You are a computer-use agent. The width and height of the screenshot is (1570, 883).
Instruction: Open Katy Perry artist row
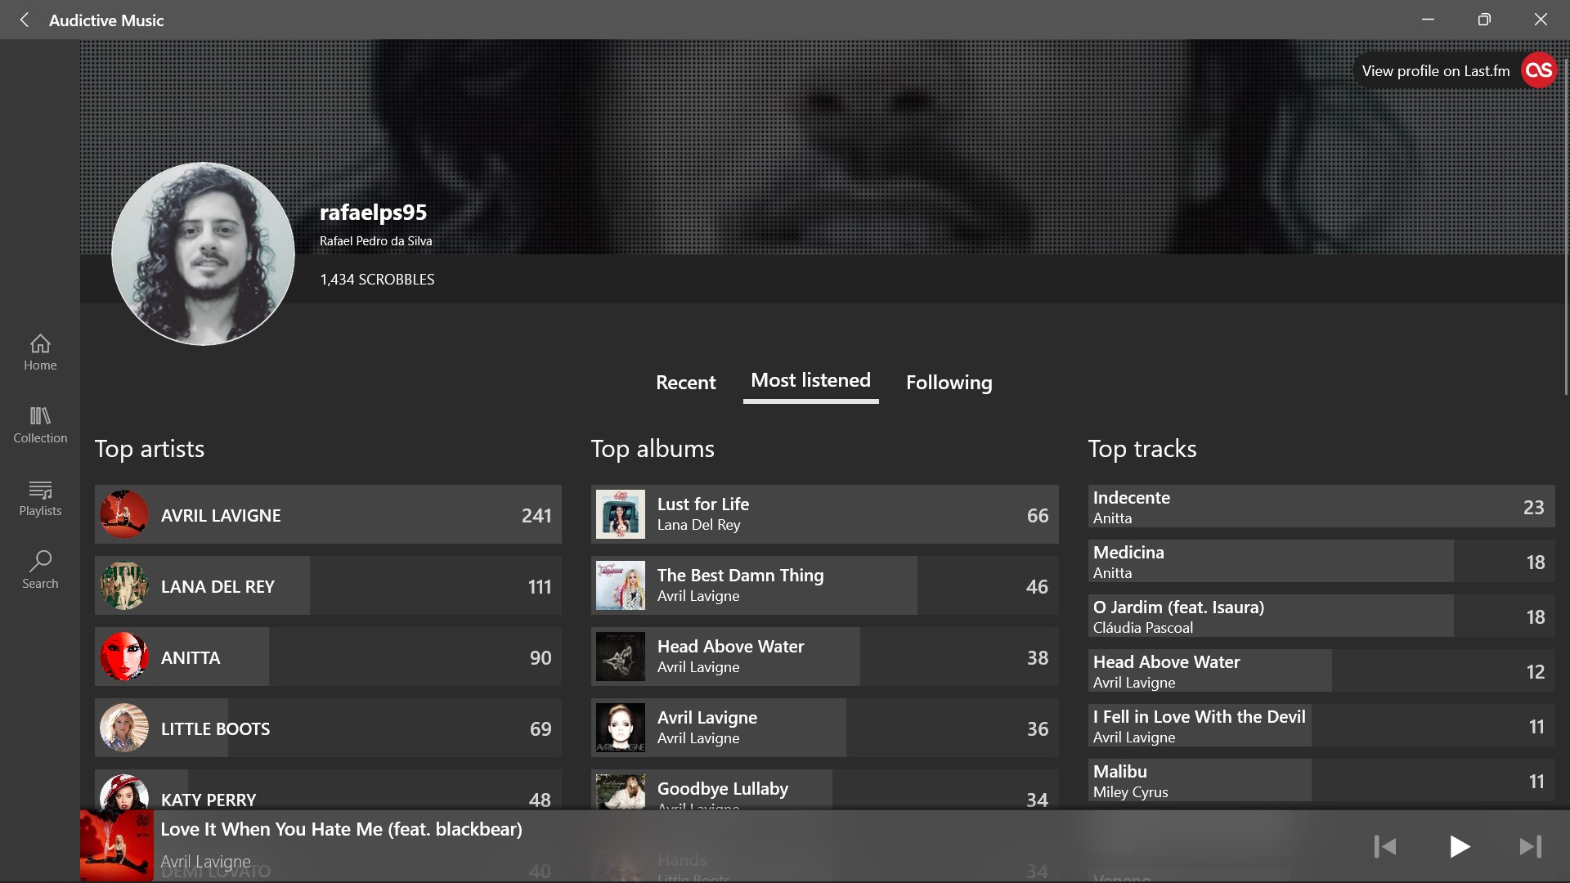point(328,790)
